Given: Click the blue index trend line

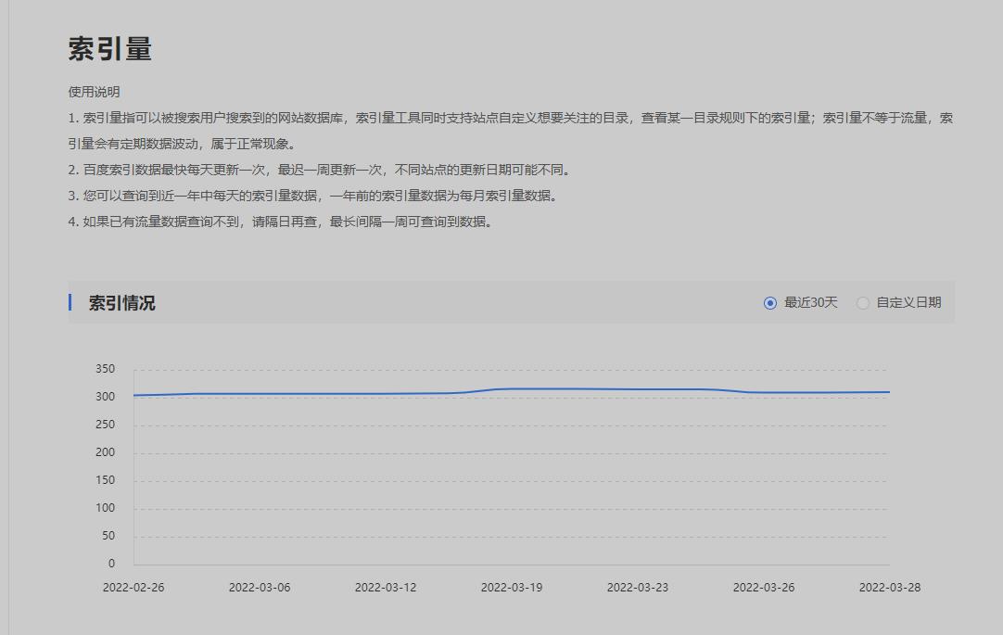Looking at the screenshot, I should pos(512,389).
